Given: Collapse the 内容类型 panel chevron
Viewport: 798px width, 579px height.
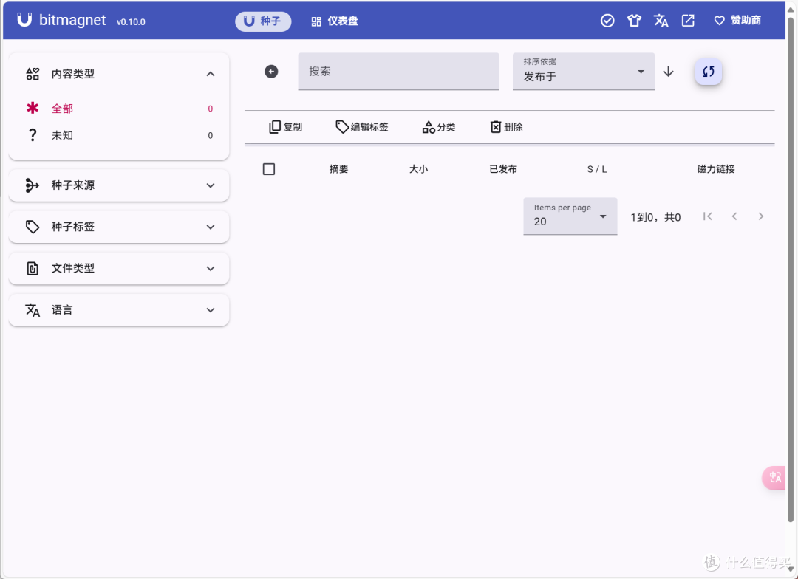Looking at the screenshot, I should pos(210,74).
